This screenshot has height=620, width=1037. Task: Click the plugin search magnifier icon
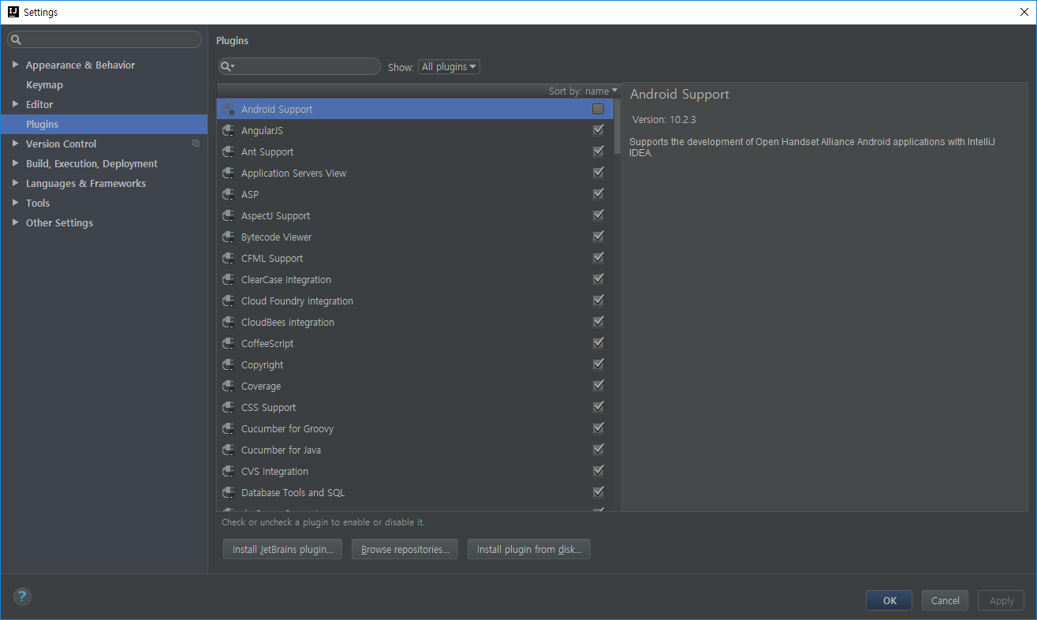click(x=227, y=66)
